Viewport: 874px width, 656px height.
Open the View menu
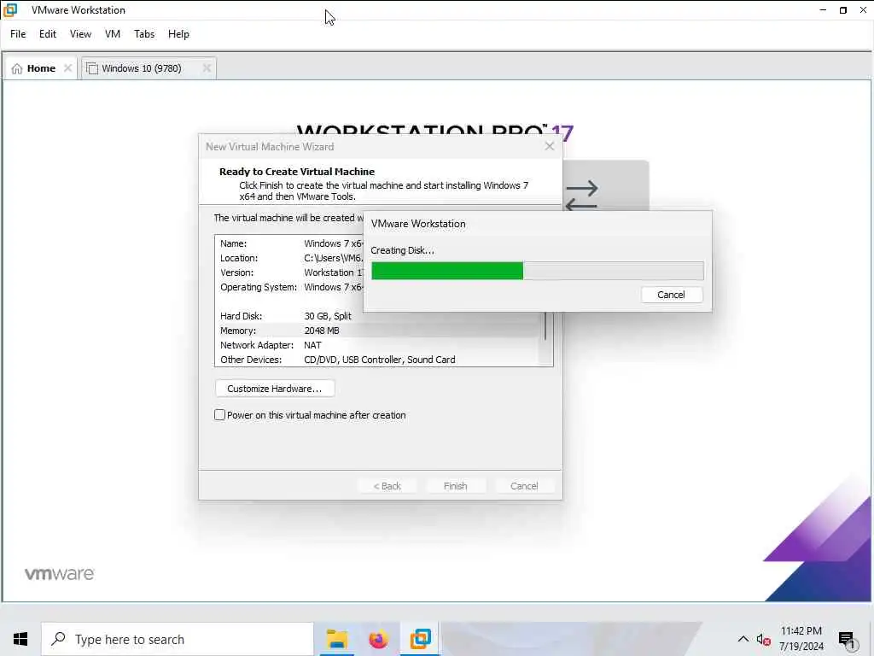(x=80, y=34)
